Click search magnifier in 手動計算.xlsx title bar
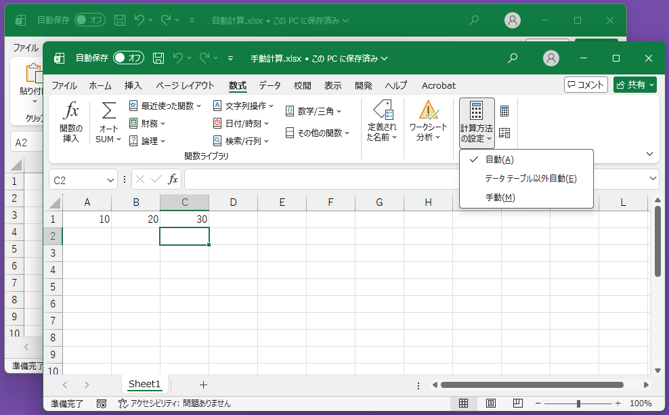 513,58
